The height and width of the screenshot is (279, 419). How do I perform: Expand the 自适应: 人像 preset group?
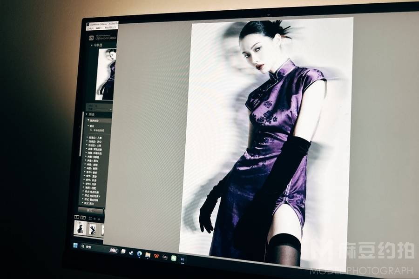tap(87, 138)
